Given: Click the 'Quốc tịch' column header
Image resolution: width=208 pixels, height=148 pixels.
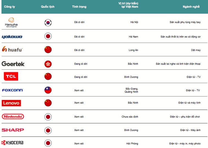Looking at the screenshot, I should pos(48,7).
